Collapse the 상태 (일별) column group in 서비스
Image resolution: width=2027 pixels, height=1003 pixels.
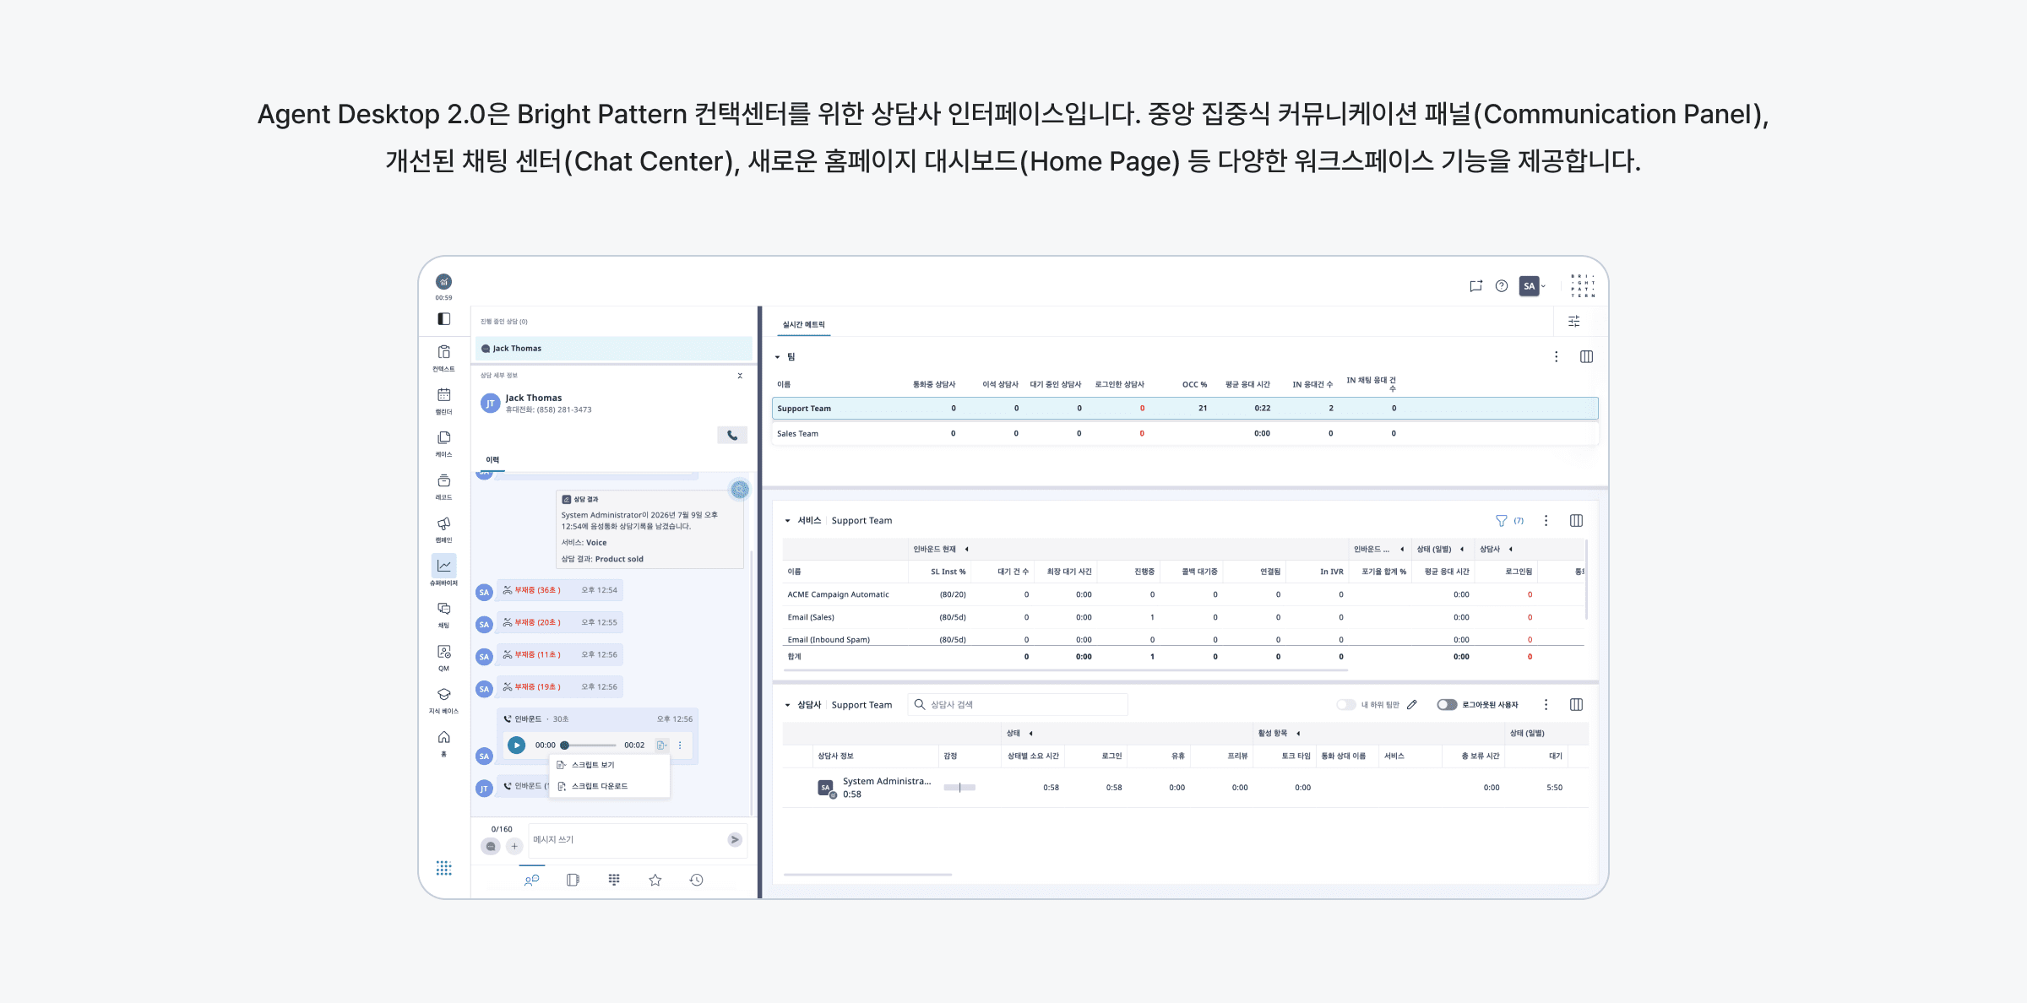1462,550
